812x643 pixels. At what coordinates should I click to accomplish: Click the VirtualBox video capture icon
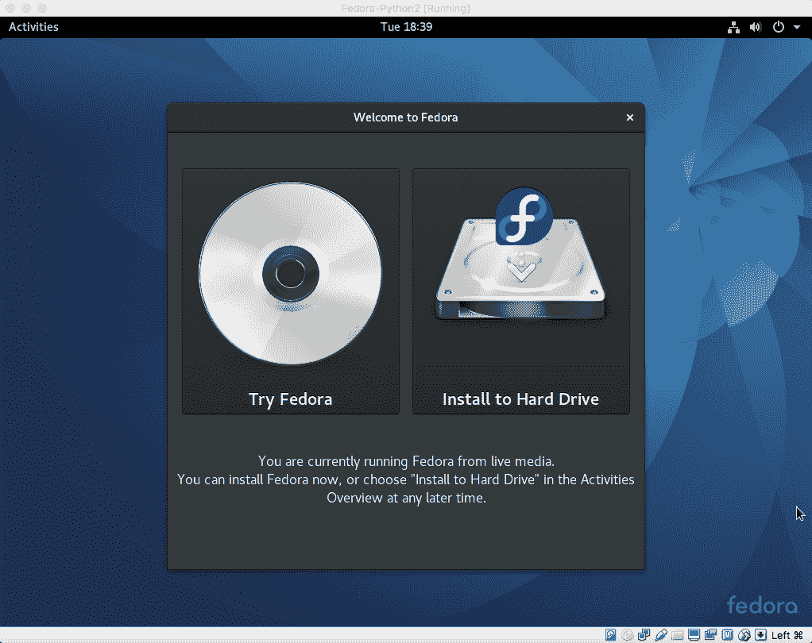click(x=710, y=635)
